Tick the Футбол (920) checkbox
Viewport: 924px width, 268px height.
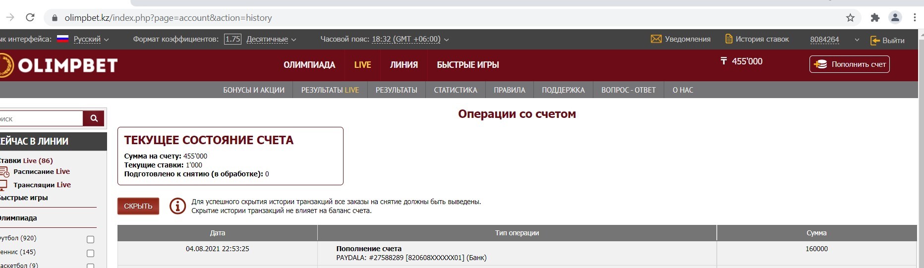tap(90, 239)
